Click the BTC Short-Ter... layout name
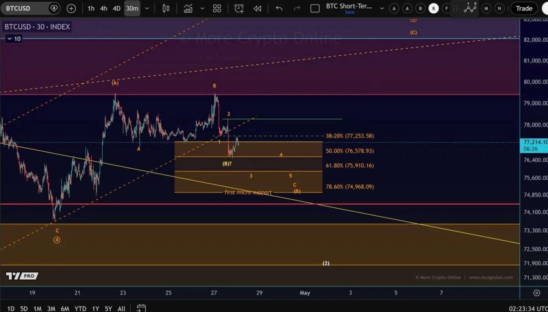The height and width of the screenshot is (312, 548). pos(349,6)
